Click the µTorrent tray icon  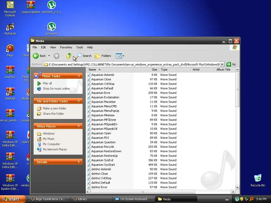coord(237,199)
